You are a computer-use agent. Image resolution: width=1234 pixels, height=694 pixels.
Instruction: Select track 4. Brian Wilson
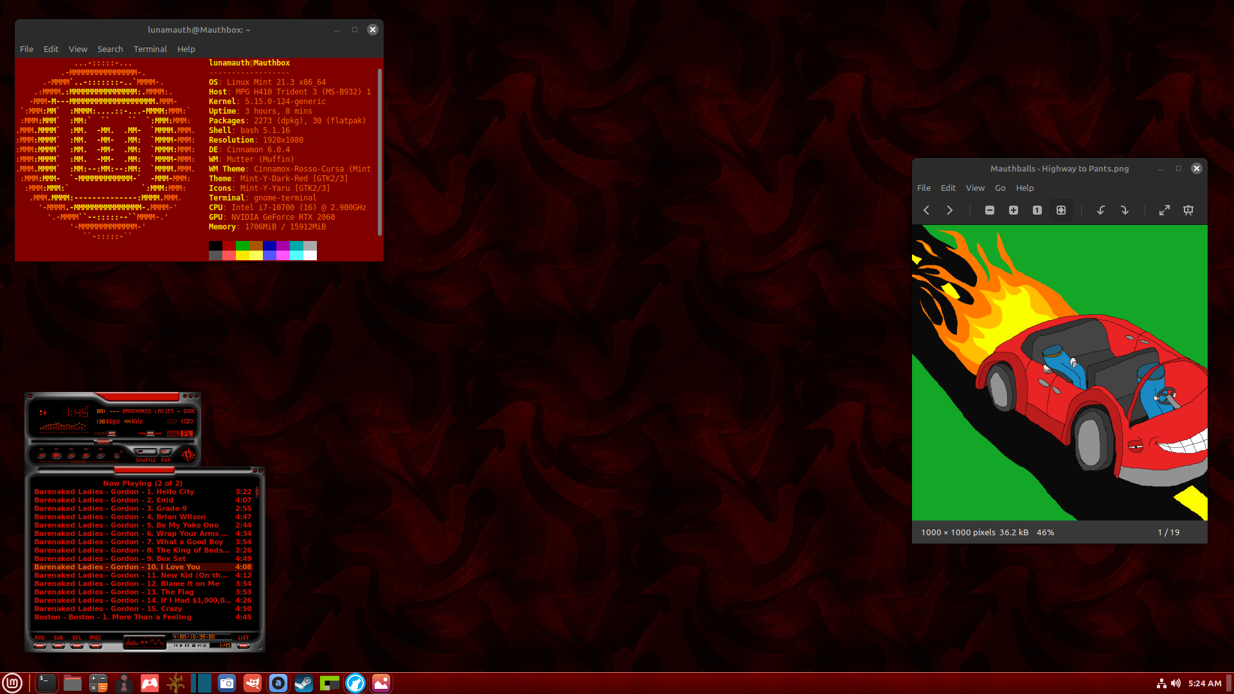pyautogui.click(x=143, y=517)
